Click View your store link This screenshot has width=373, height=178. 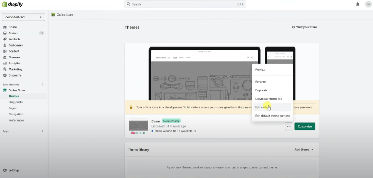click(304, 27)
